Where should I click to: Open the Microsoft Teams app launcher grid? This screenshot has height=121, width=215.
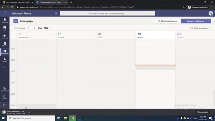[x=5, y=13]
